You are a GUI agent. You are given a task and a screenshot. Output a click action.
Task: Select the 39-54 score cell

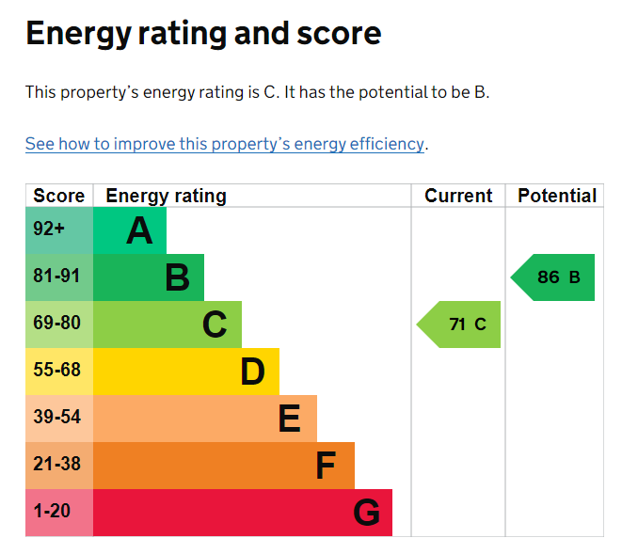coord(59,419)
